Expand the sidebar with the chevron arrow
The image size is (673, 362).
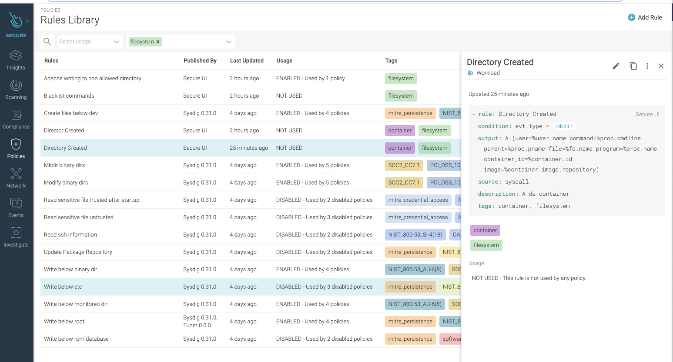(27, 20)
